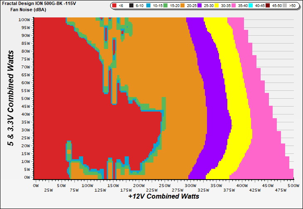Click the 500W label on horizontal axis

coord(293,185)
